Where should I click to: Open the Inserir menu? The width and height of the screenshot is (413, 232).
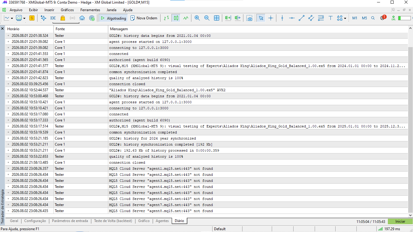49,10
